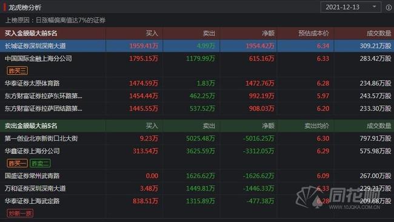Click buy value 9.23万
394x222 pixels.
149,138
